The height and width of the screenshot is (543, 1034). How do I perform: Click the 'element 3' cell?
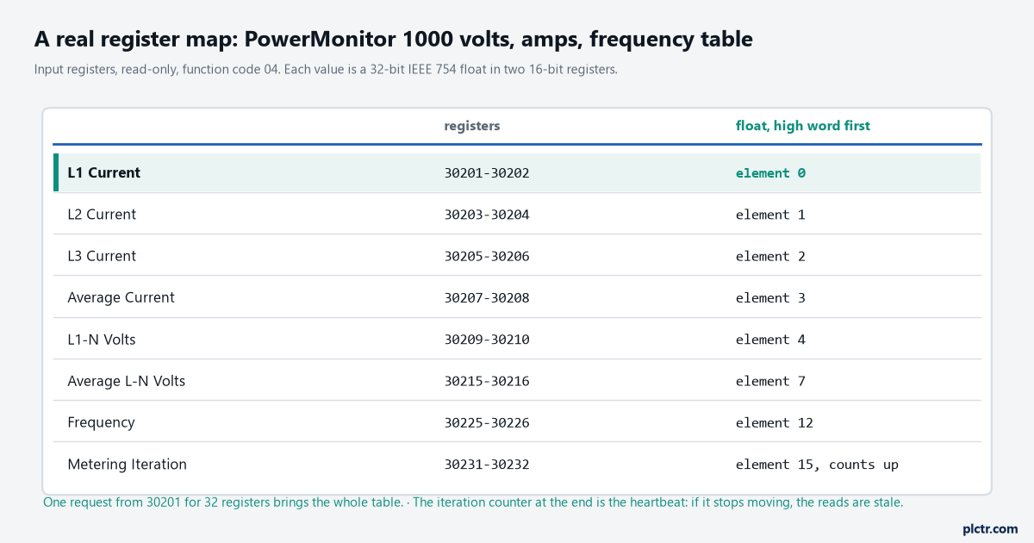coord(770,298)
